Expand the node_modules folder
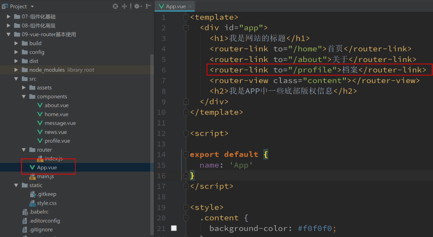The width and height of the screenshot is (433, 237). pyautogui.click(x=16, y=70)
